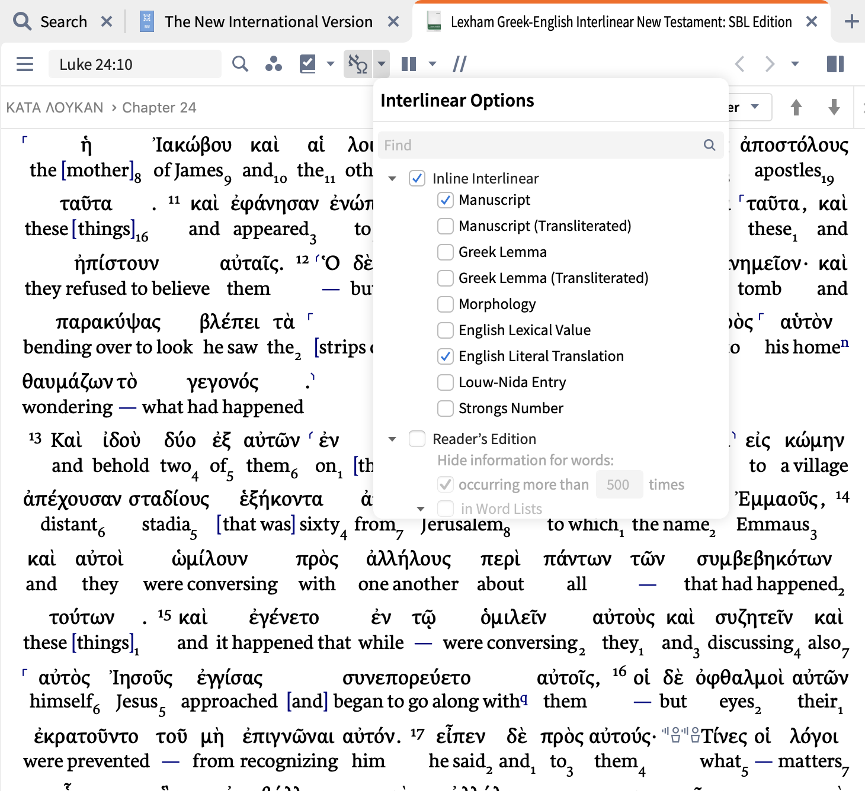Expand the in Word Lists triangle
Viewport: 865px width, 791px height.
tap(421, 509)
